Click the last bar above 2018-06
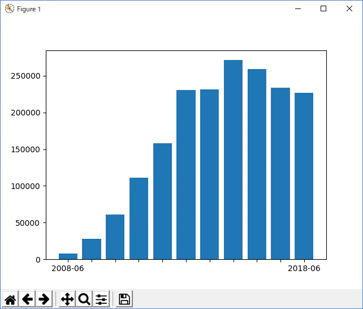This screenshot has width=363, height=309. (x=304, y=176)
